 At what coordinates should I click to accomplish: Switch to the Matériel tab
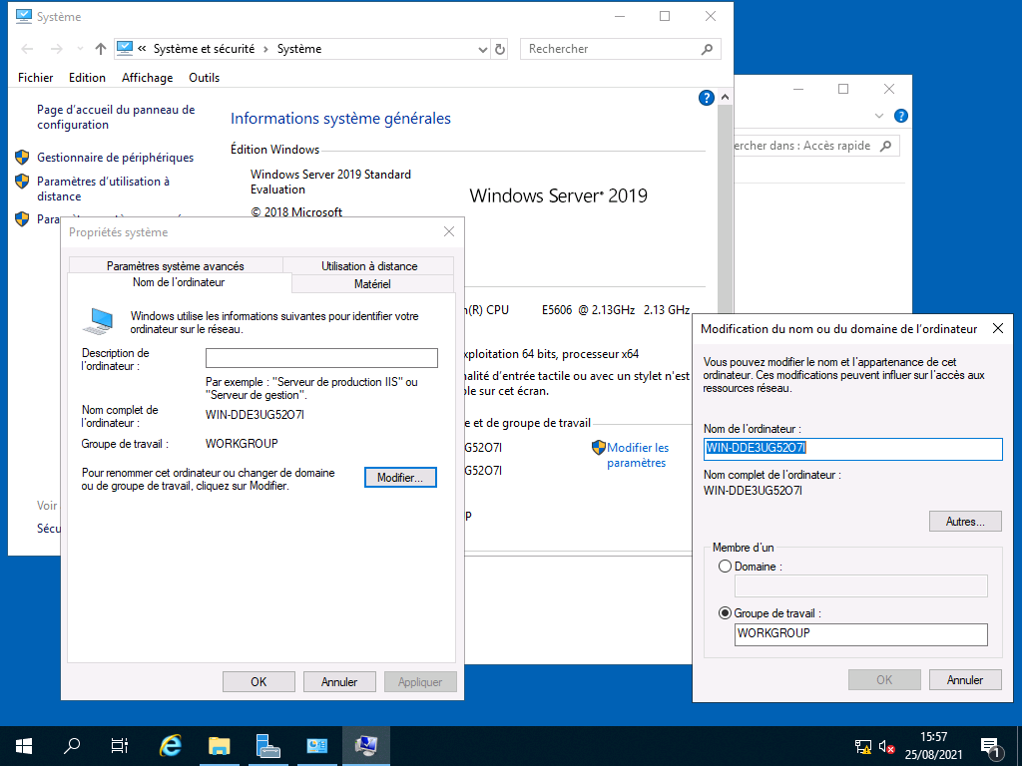pyautogui.click(x=372, y=284)
